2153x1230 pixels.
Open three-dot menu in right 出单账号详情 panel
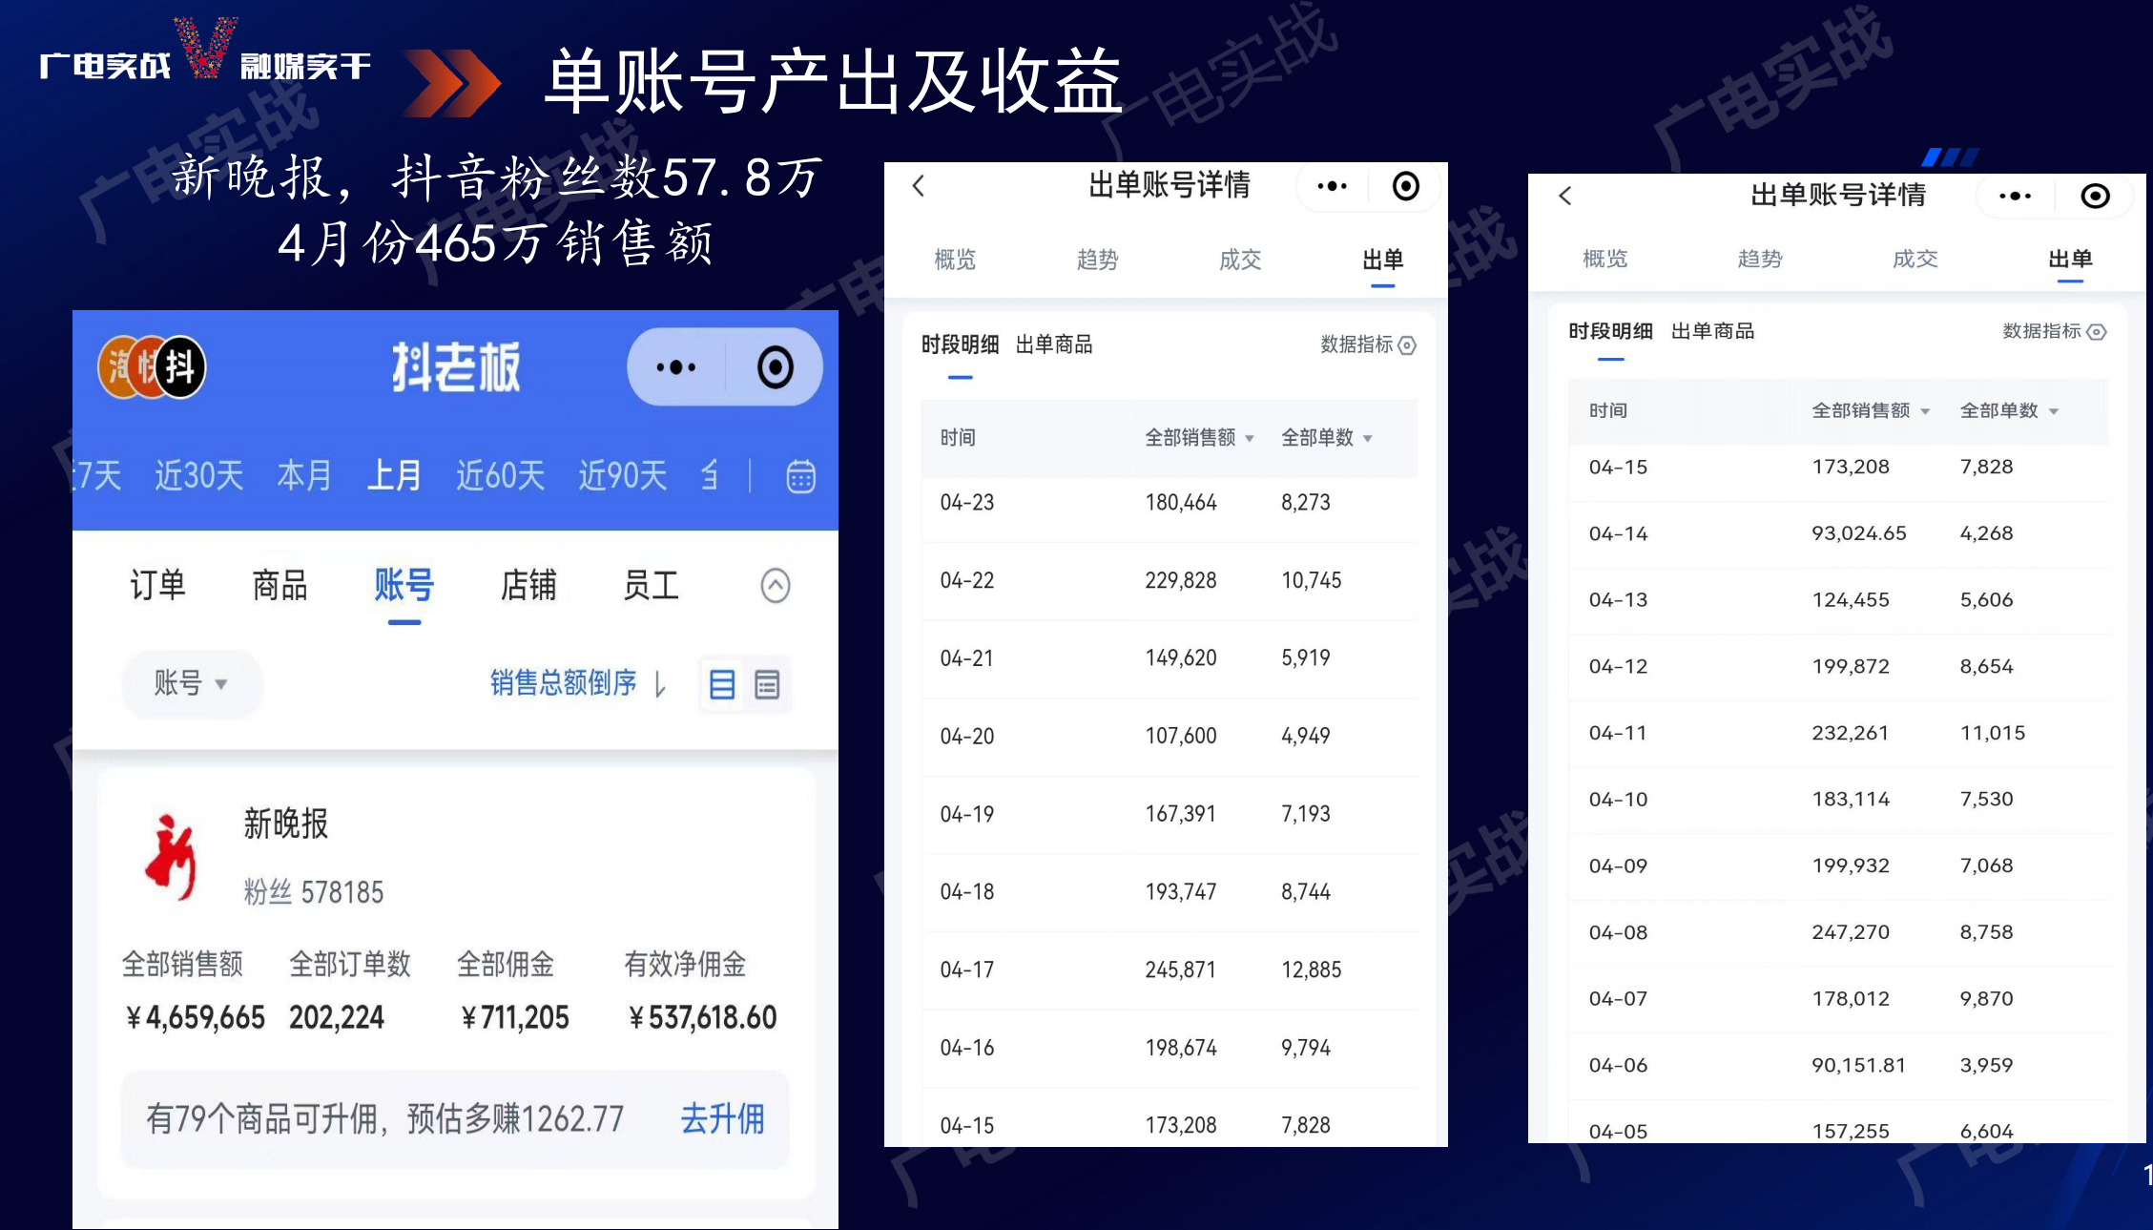[2015, 197]
